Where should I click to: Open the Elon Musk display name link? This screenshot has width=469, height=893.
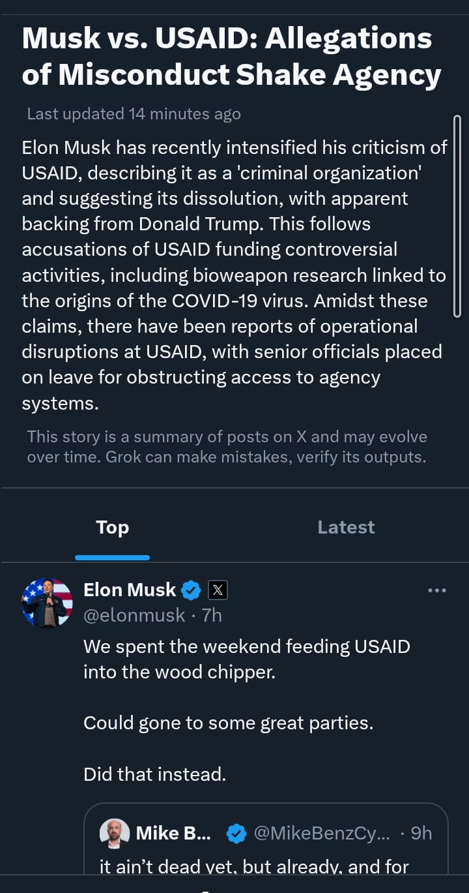(130, 590)
